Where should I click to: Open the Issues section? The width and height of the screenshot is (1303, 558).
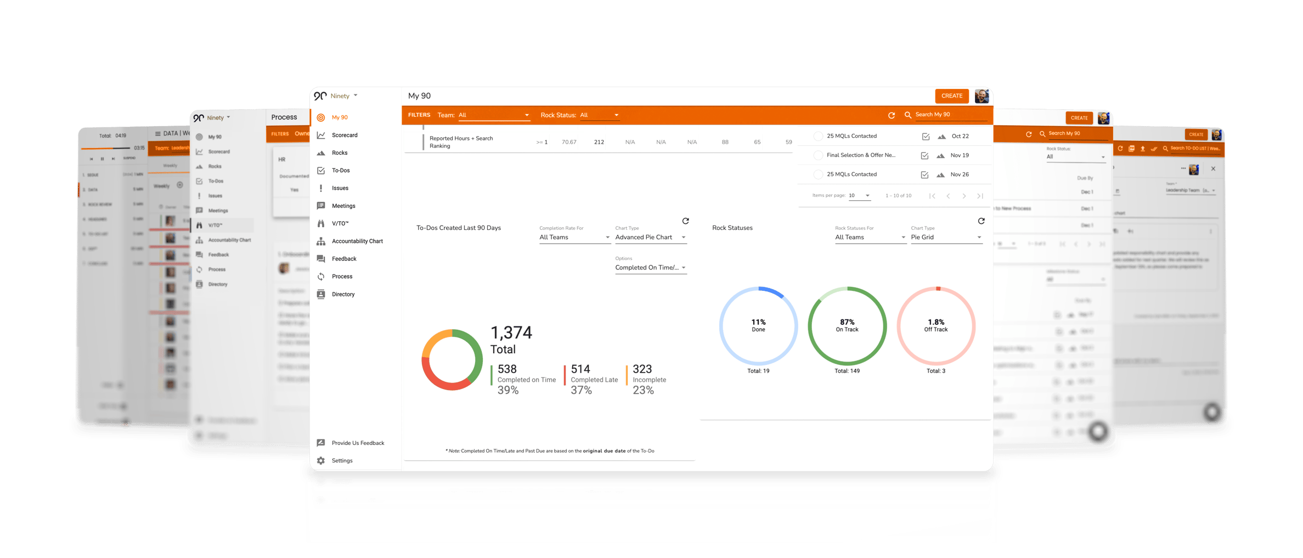coord(340,188)
